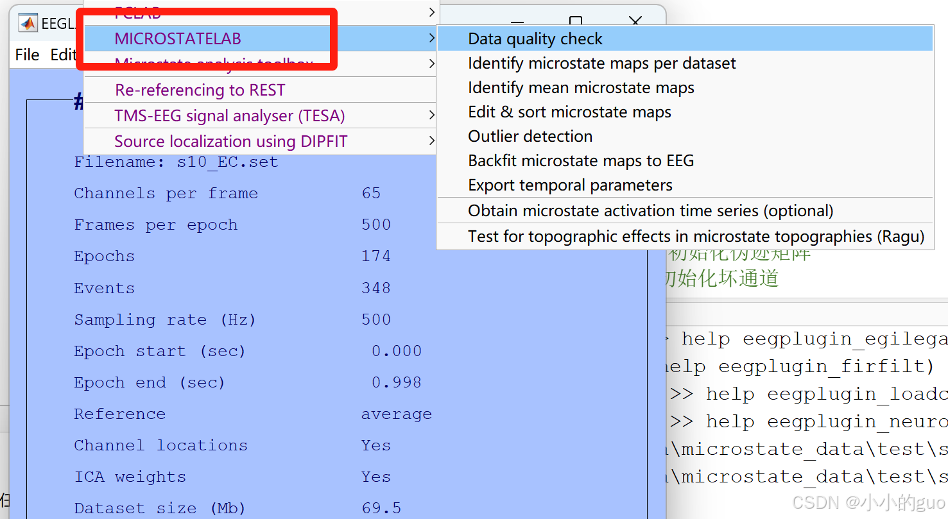This screenshot has width=948, height=519.
Task: Click the Filename s10_EC.set text
Action: [x=176, y=162]
